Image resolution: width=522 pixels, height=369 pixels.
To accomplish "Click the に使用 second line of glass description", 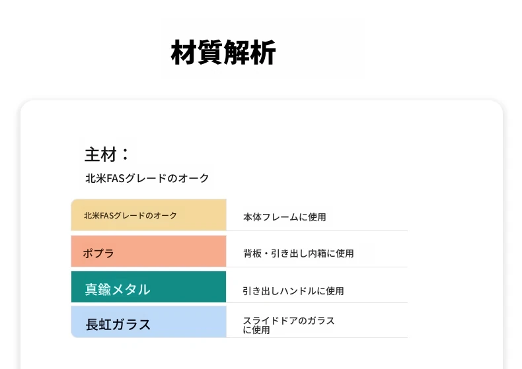I will [256, 330].
